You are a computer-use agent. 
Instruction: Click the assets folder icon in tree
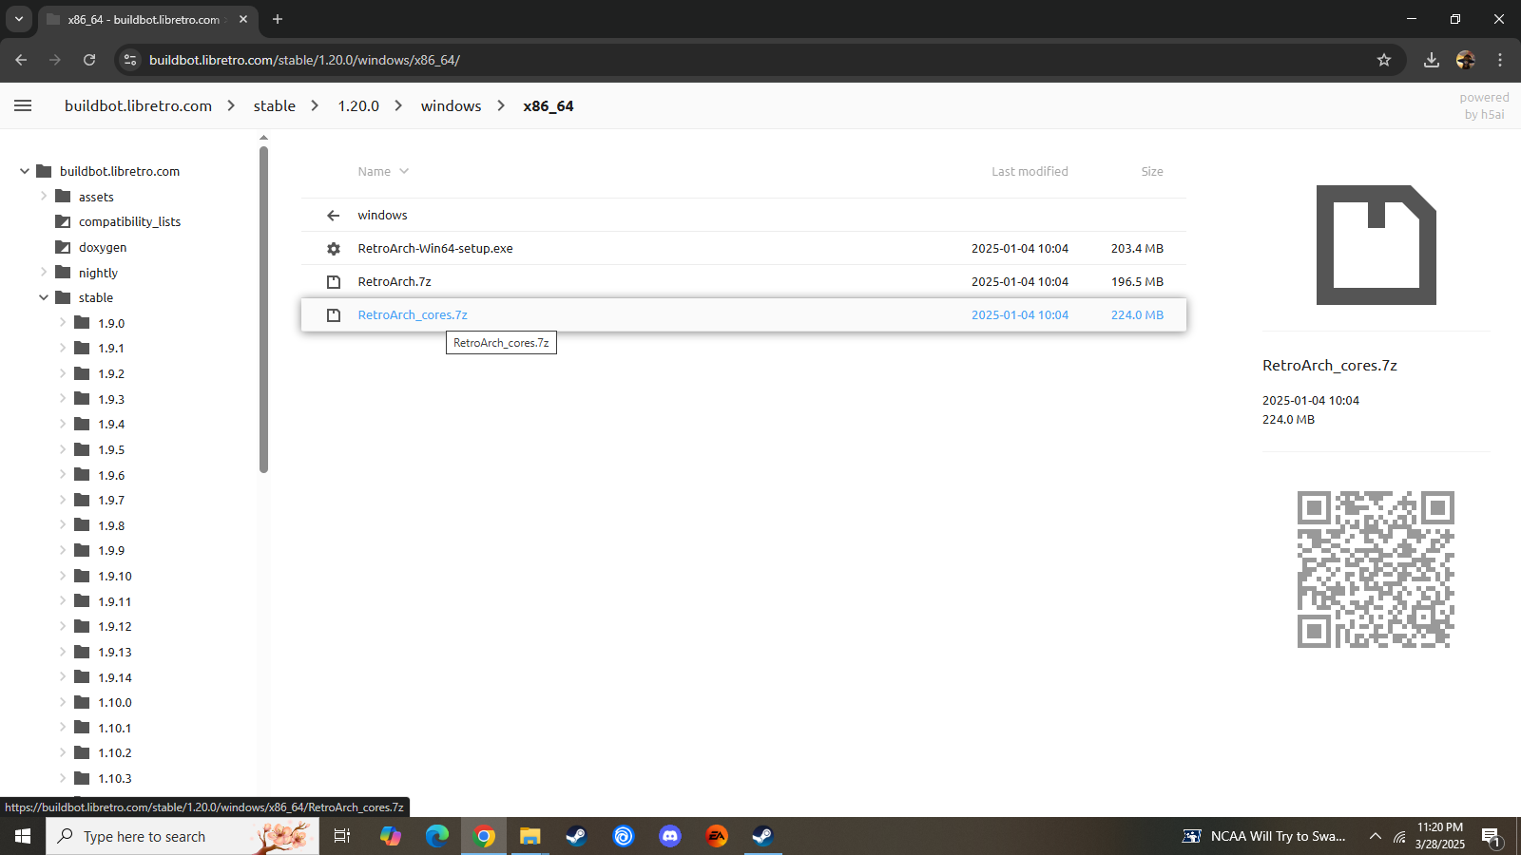(x=64, y=197)
